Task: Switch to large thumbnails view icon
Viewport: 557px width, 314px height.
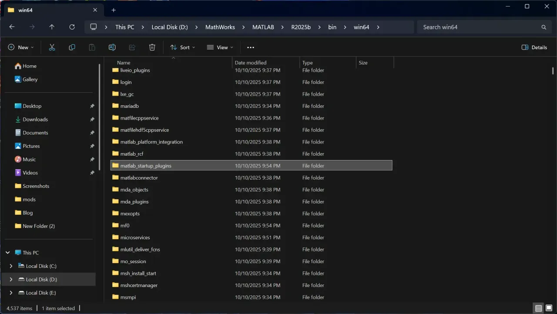Action: [549, 308]
